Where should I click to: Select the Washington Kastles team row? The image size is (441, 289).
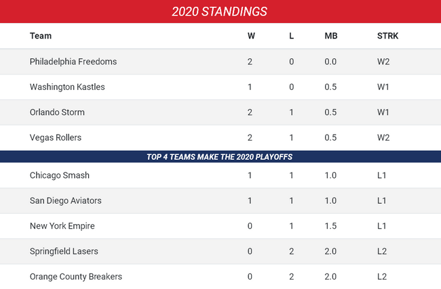tap(67, 87)
